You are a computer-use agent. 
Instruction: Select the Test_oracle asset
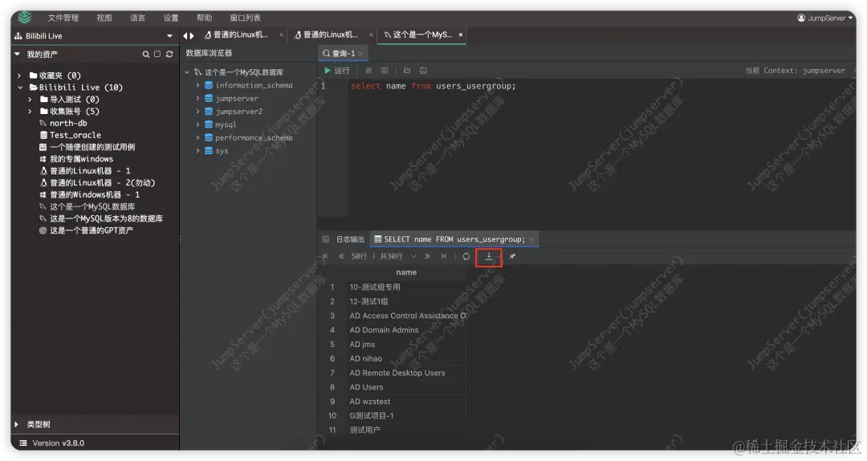[x=75, y=135]
